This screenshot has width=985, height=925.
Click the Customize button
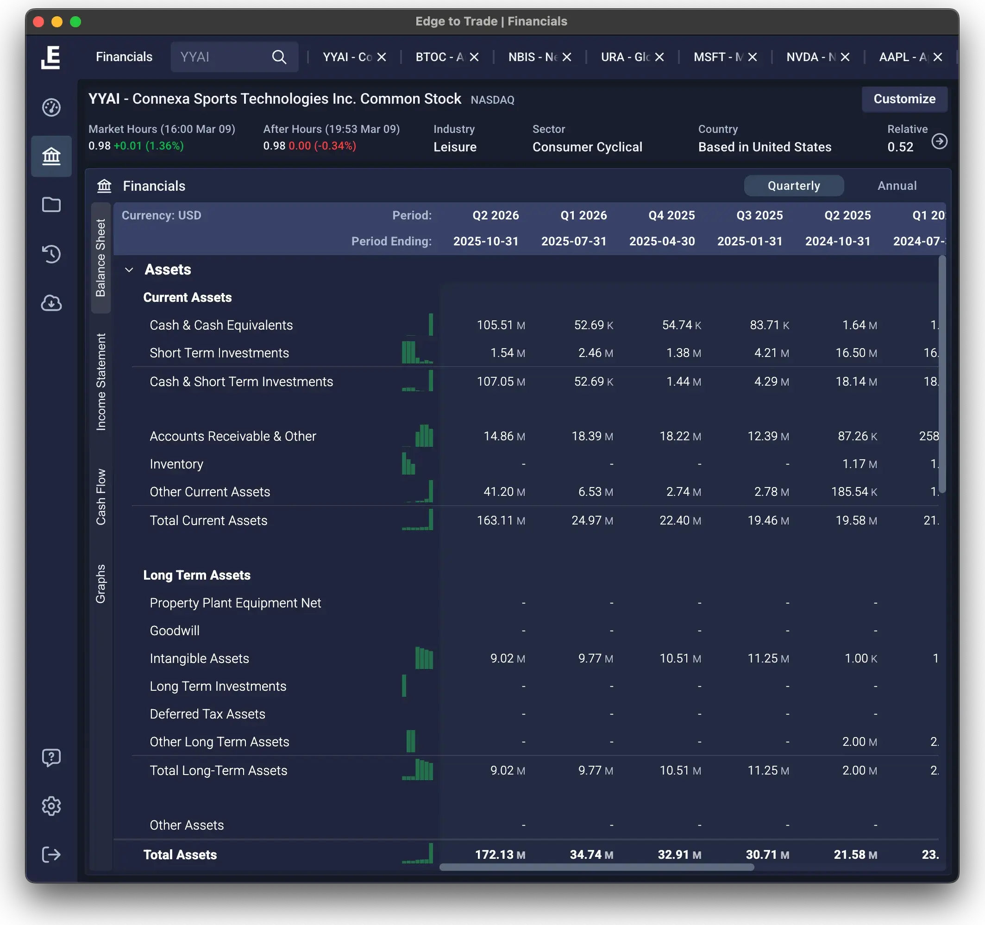904,99
